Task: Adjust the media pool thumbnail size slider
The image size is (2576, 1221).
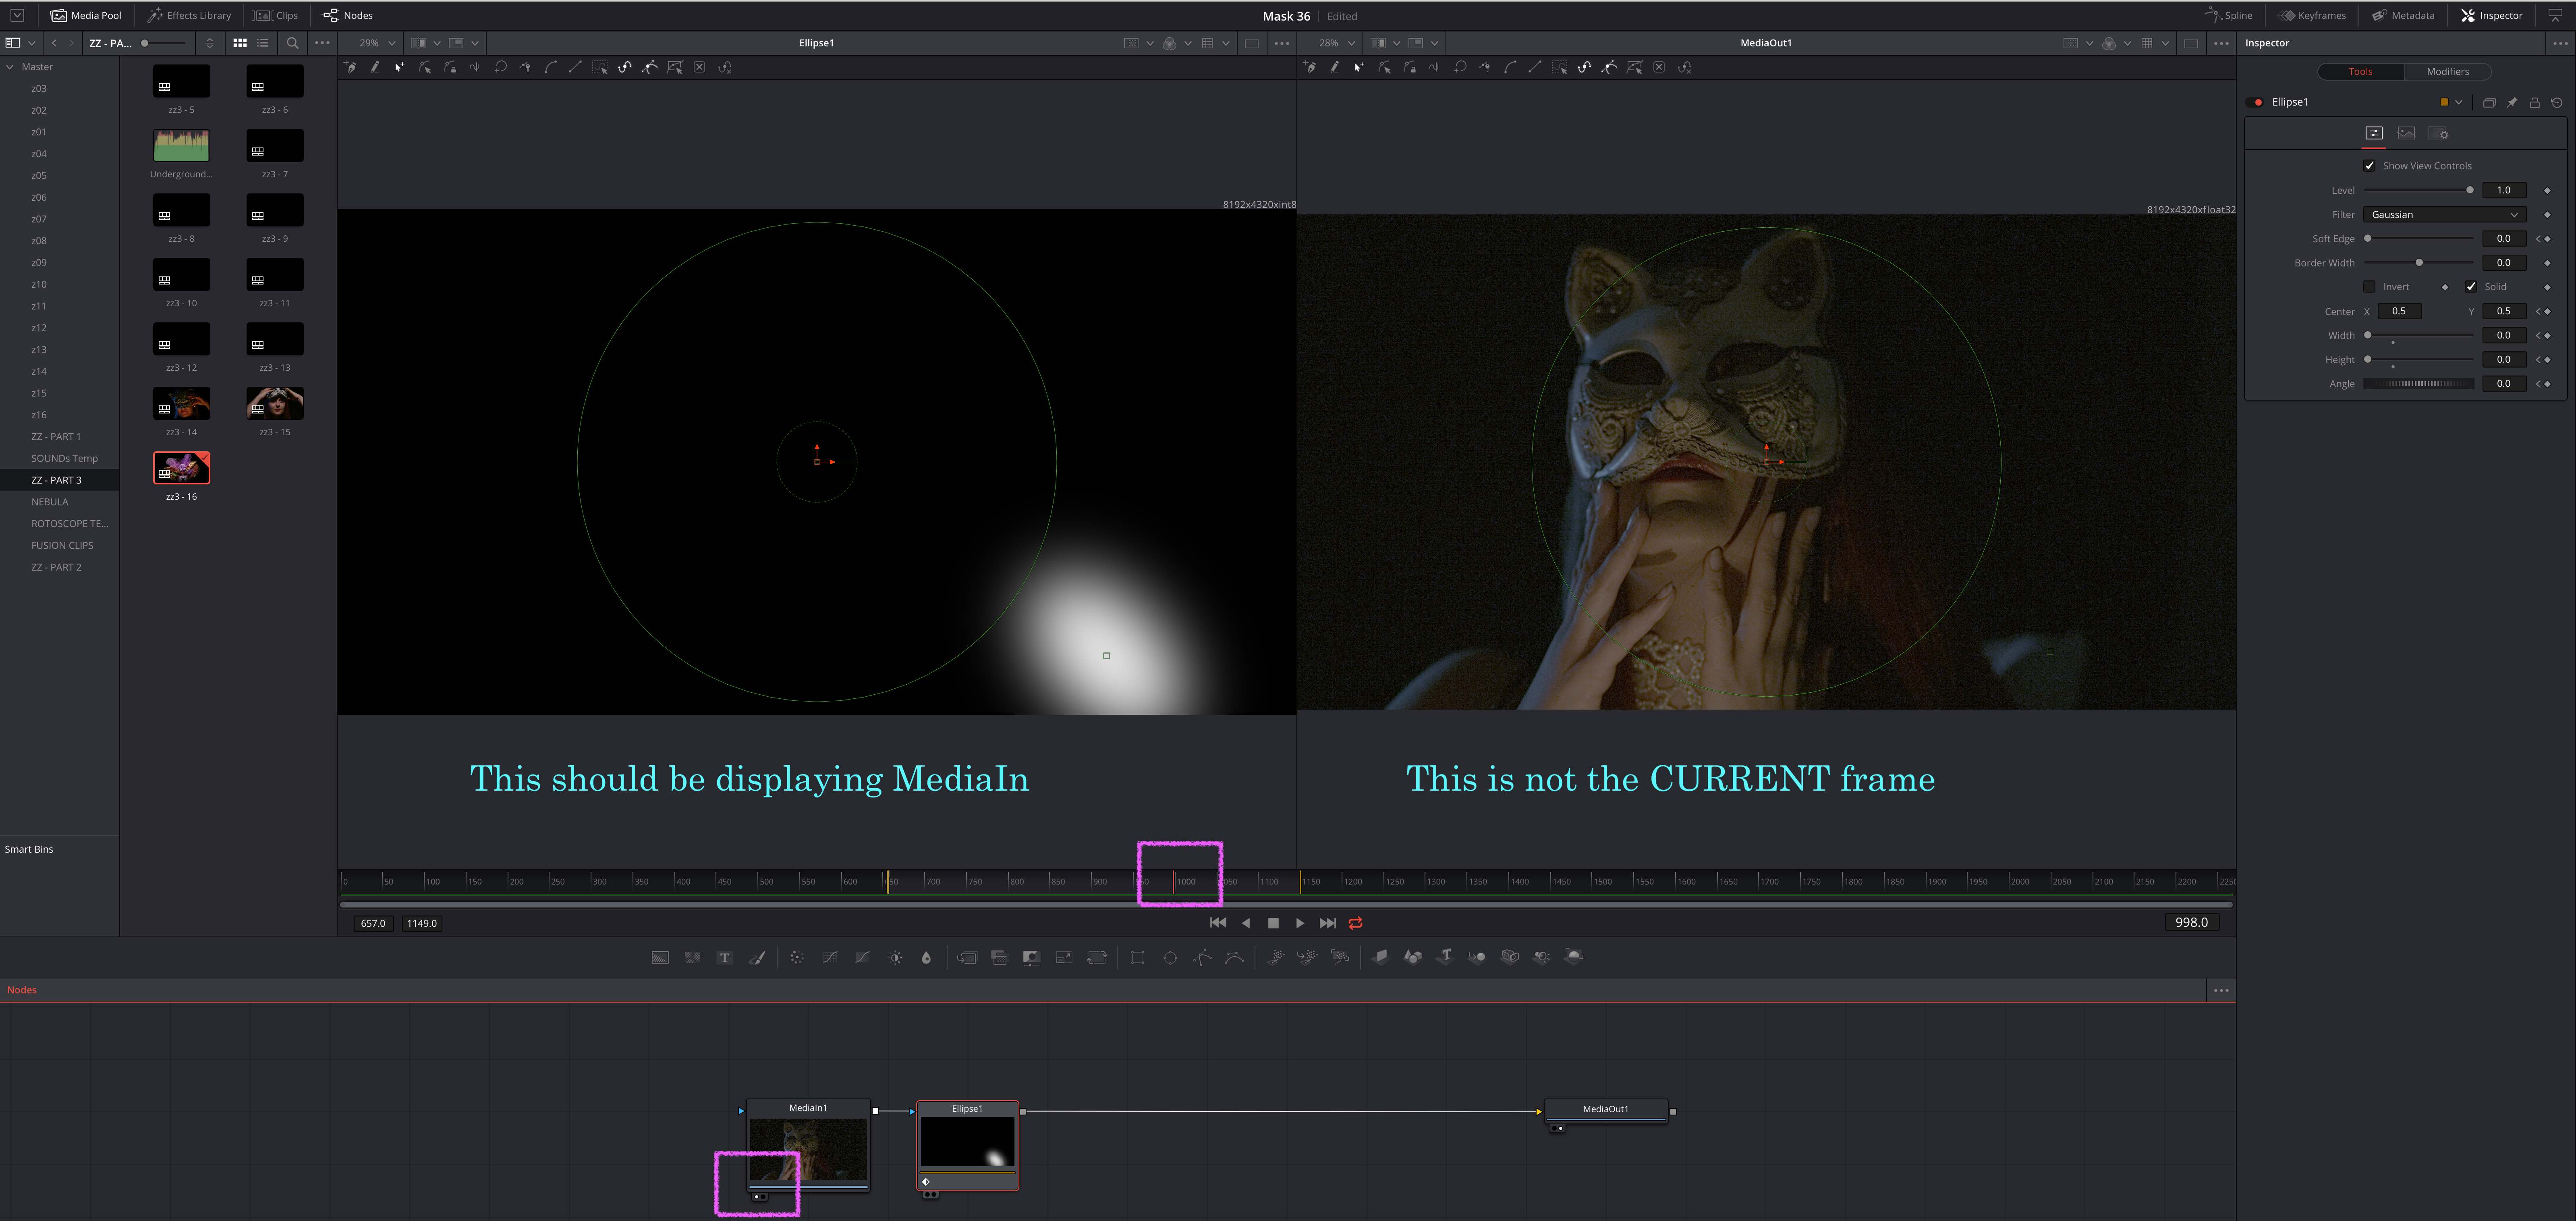Action: click(164, 43)
